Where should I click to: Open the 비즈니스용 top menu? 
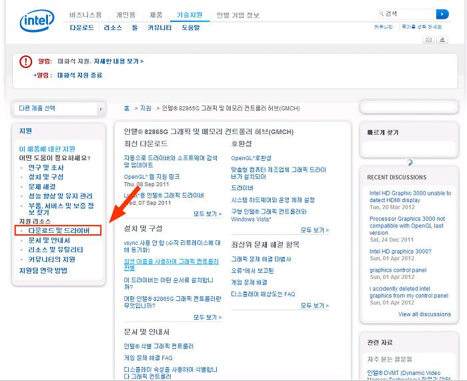86,15
